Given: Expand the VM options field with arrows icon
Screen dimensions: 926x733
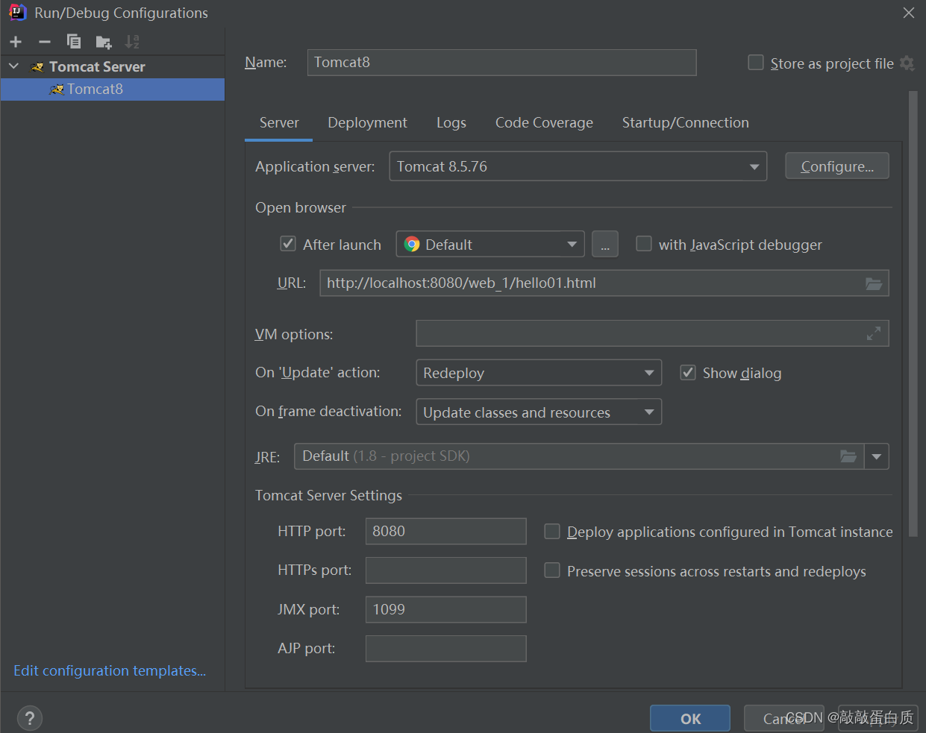Looking at the screenshot, I should 873,334.
